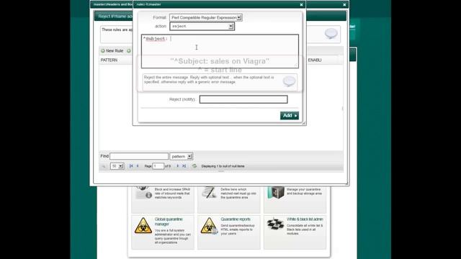This screenshot has width=461, height=259.
Task: Go to first page icon
Action: click(131, 166)
